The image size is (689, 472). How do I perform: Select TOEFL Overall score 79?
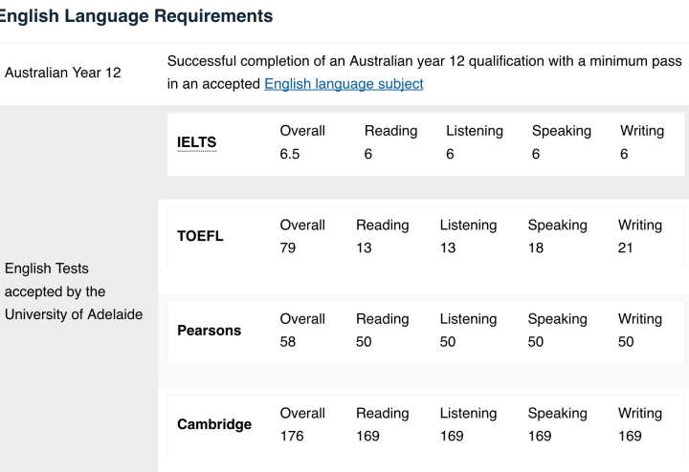tap(288, 247)
